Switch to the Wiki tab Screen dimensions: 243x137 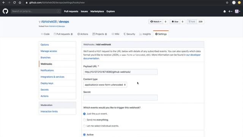[115, 34]
